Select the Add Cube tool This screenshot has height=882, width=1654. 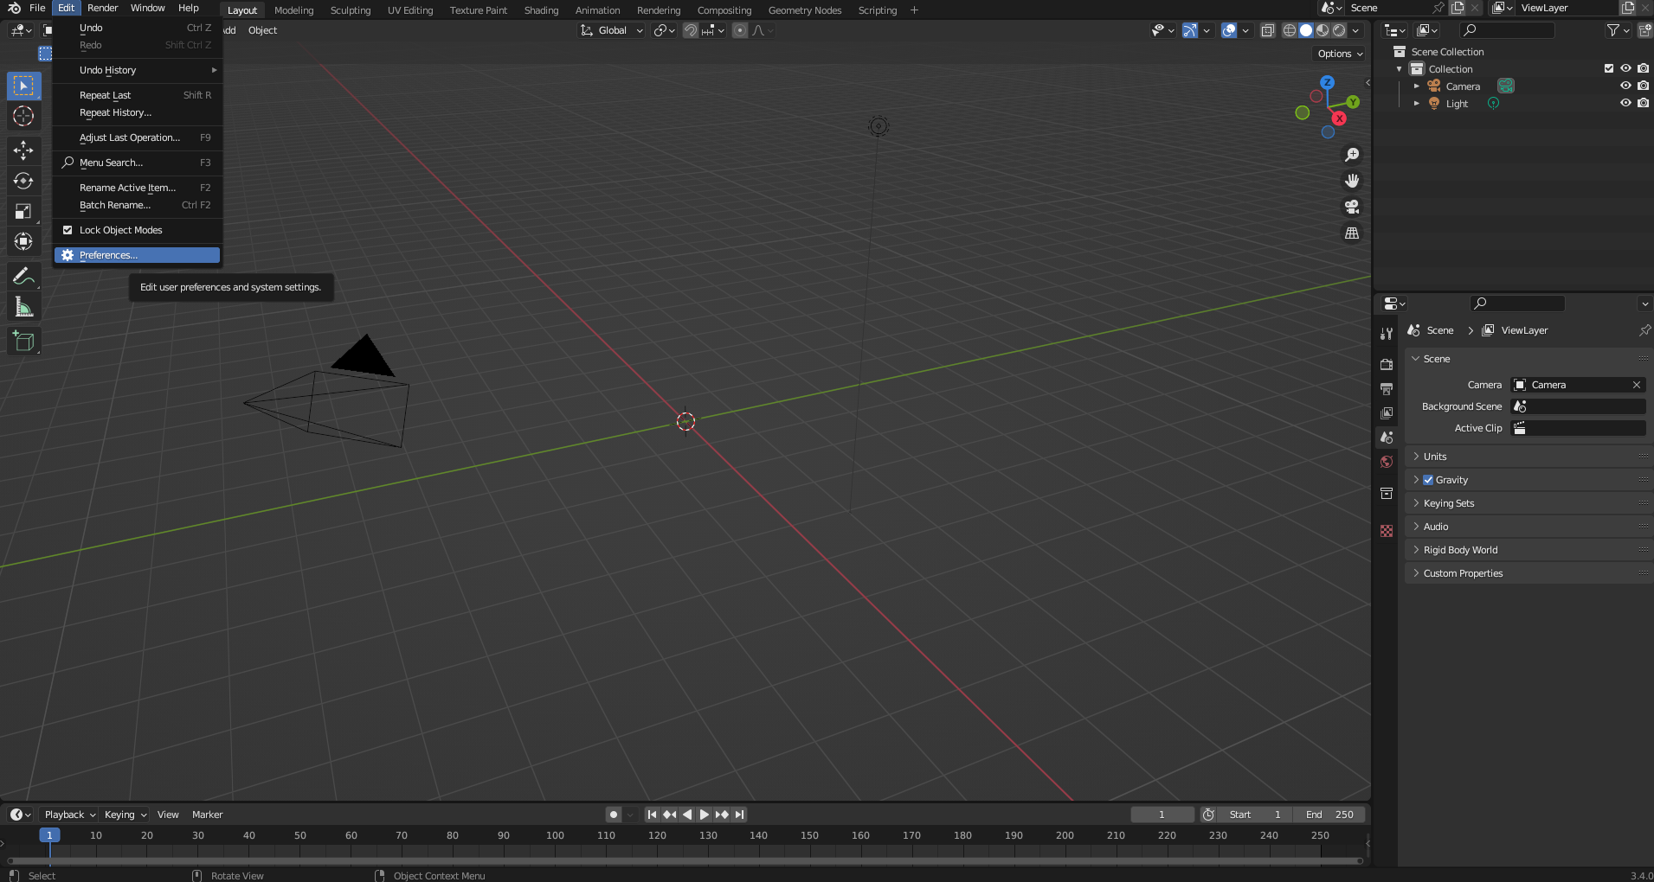pyautogui.click(x=23, y=342)
